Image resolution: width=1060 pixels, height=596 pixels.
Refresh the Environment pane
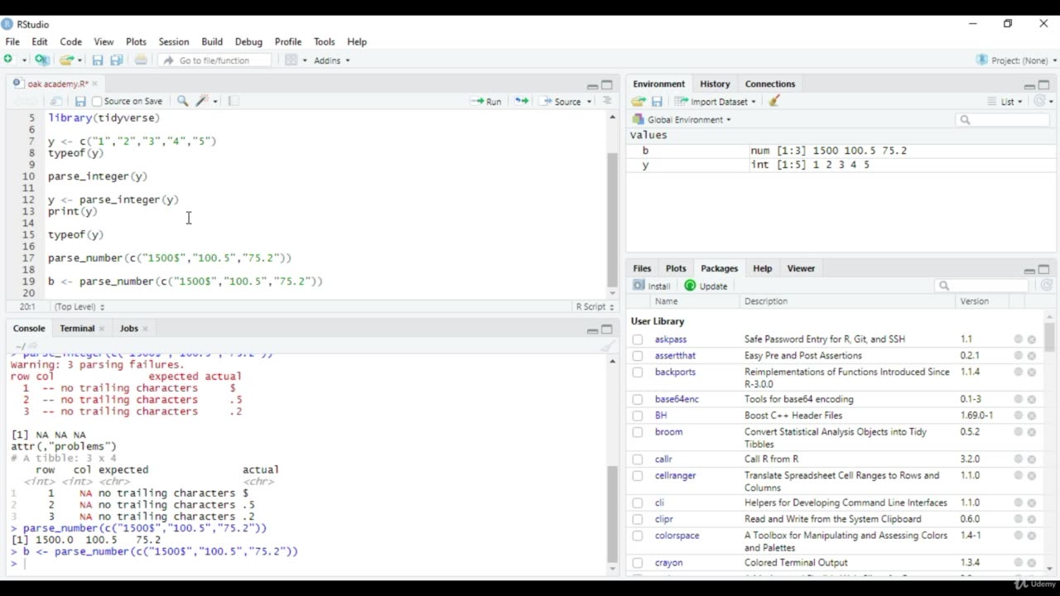[x=1039, y=101]
